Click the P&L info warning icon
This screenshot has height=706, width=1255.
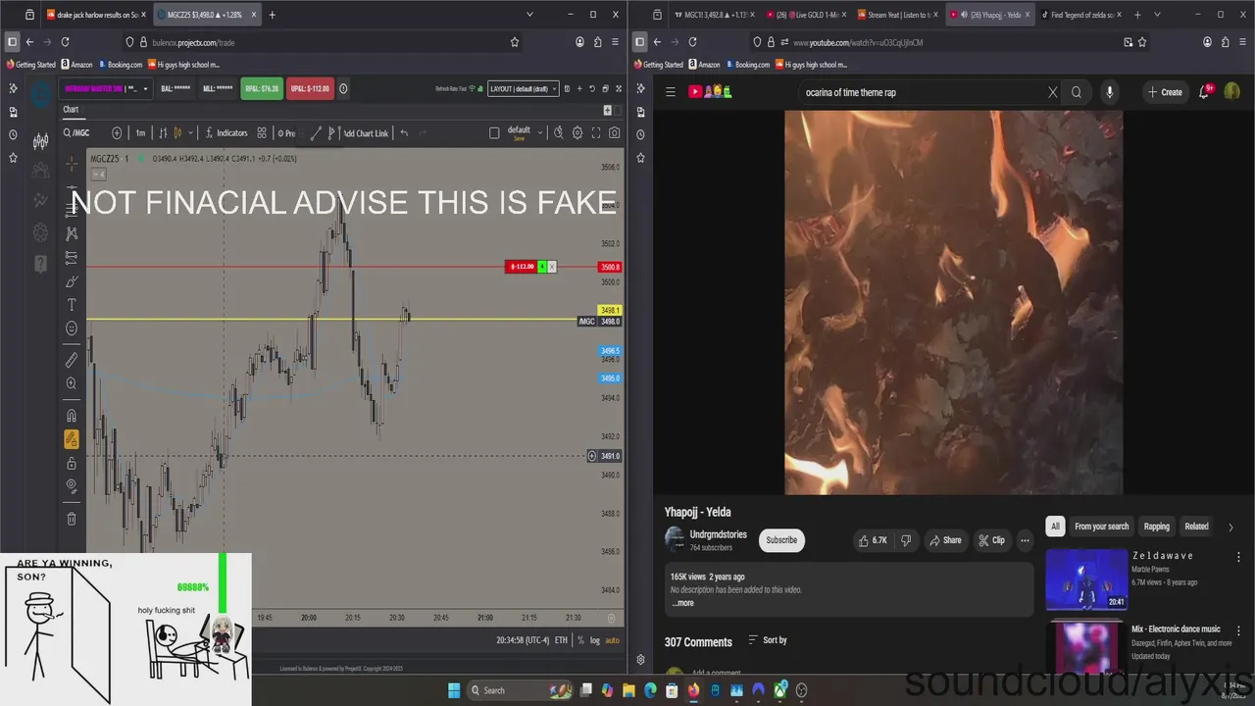click(343, 88)
